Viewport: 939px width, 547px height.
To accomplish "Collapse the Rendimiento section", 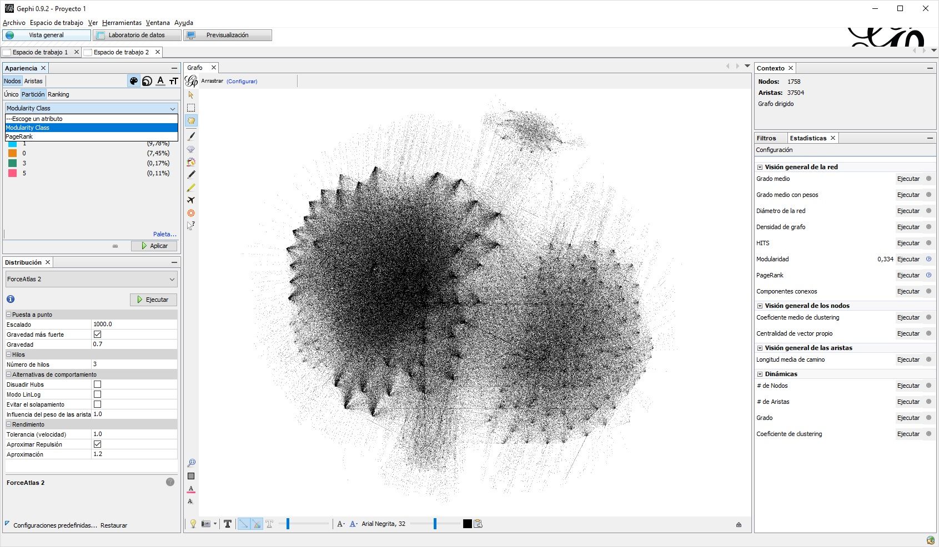I will click(x=9, y=424).
